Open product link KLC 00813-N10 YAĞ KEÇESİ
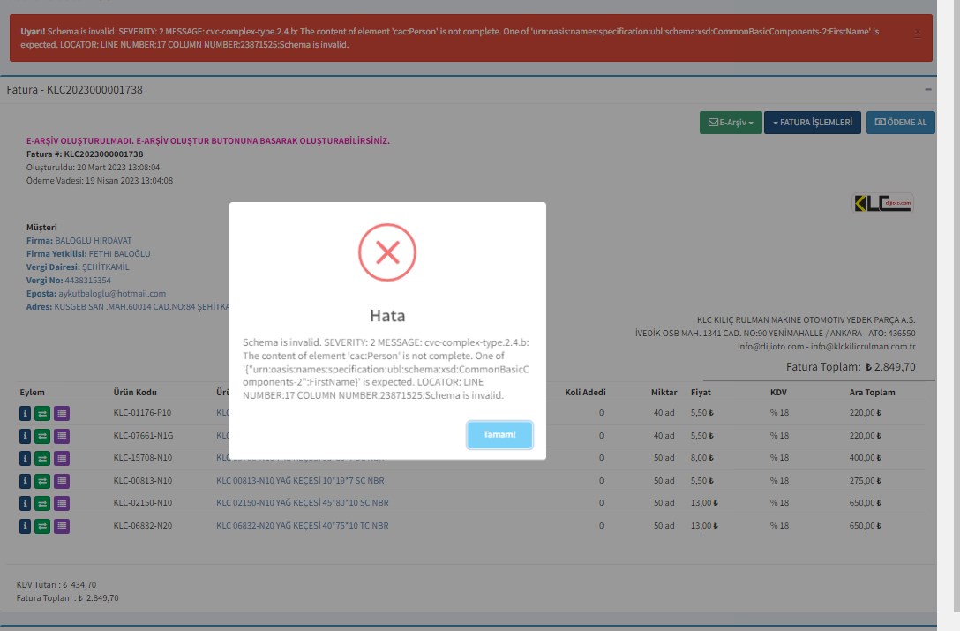960x631 pixels. [300, 481]
